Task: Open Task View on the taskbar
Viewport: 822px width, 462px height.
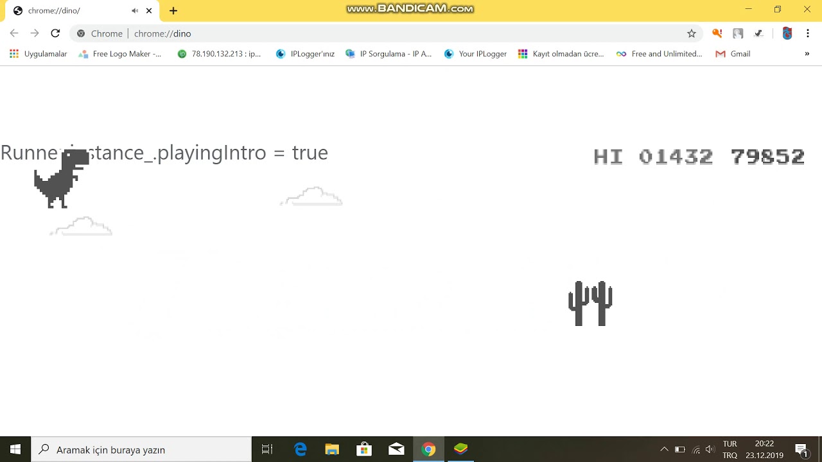Action: pyautogui.click(x=267, y=449)
